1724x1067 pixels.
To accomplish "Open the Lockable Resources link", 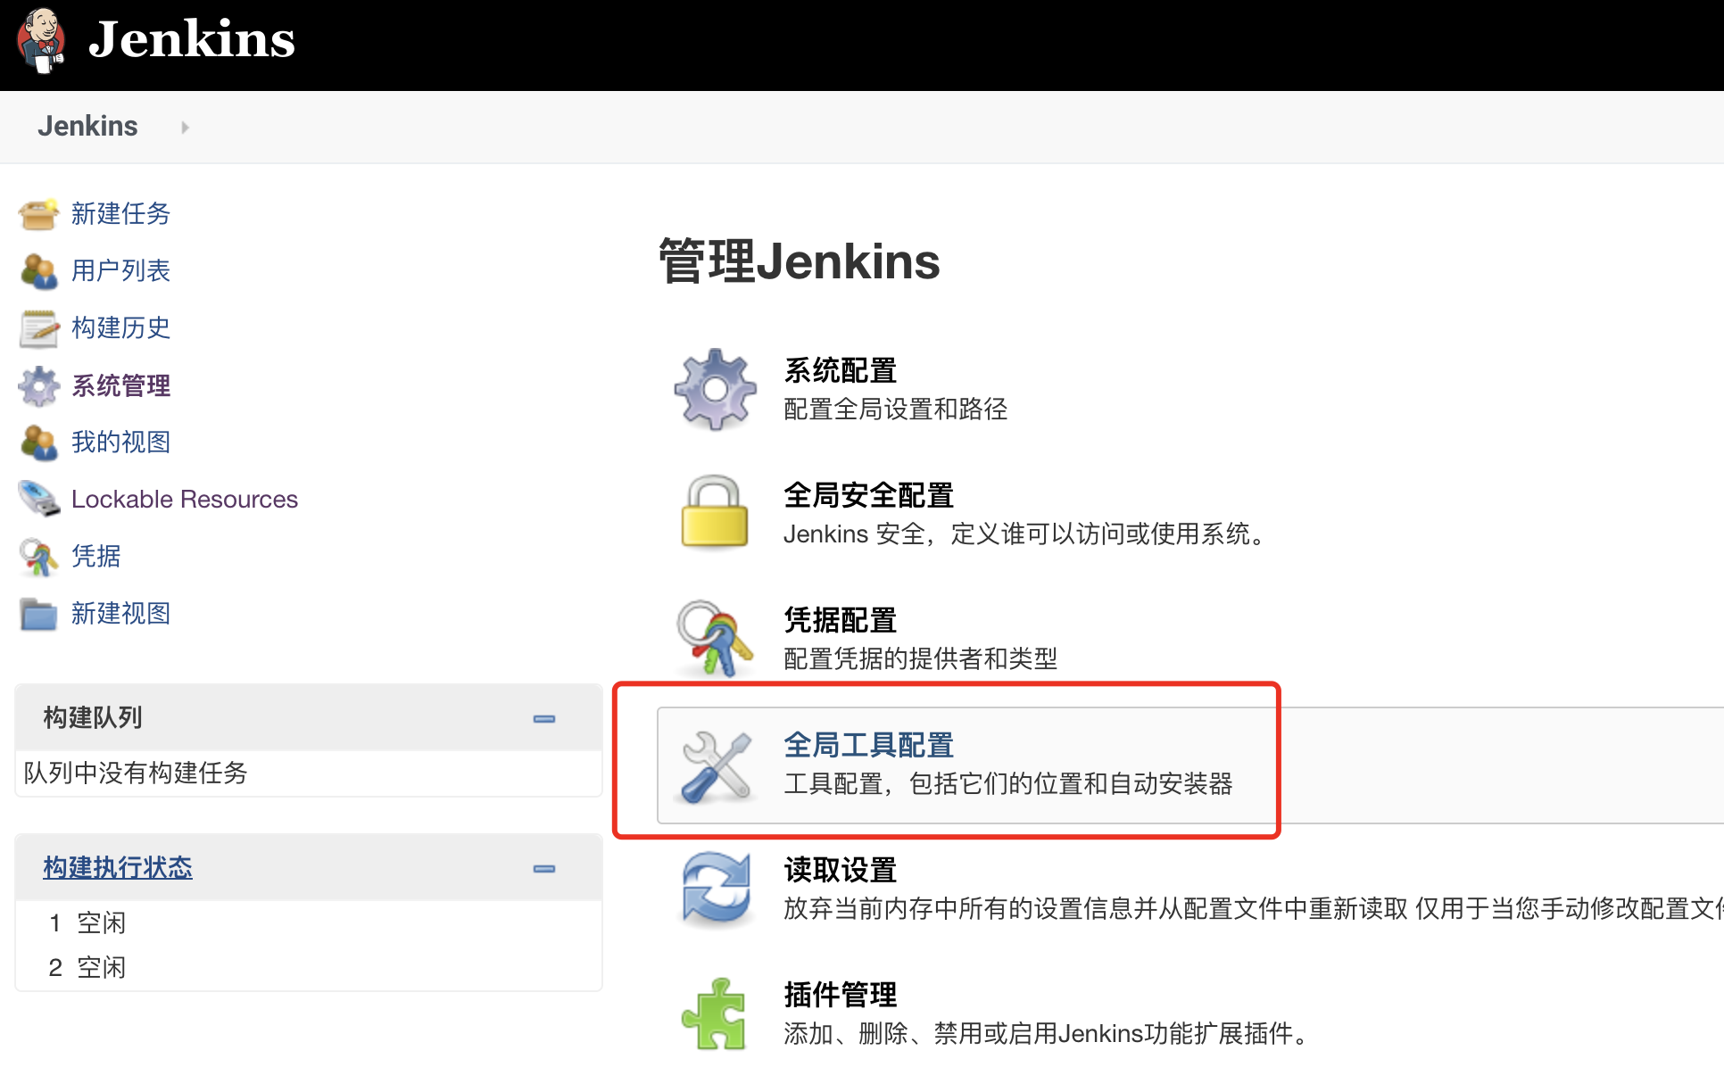I will tap(185, 499).
